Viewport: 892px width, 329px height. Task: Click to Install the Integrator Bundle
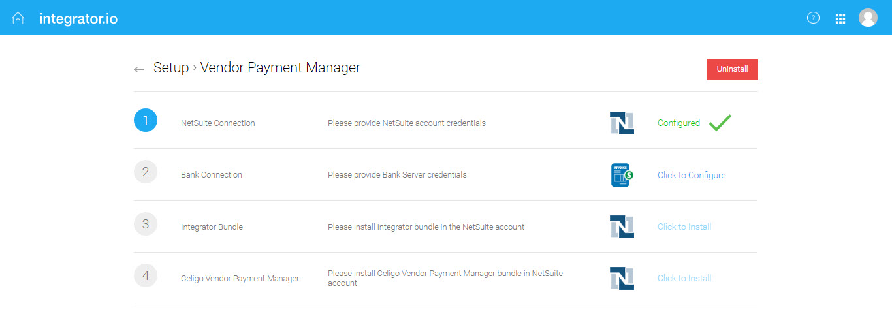684,227
